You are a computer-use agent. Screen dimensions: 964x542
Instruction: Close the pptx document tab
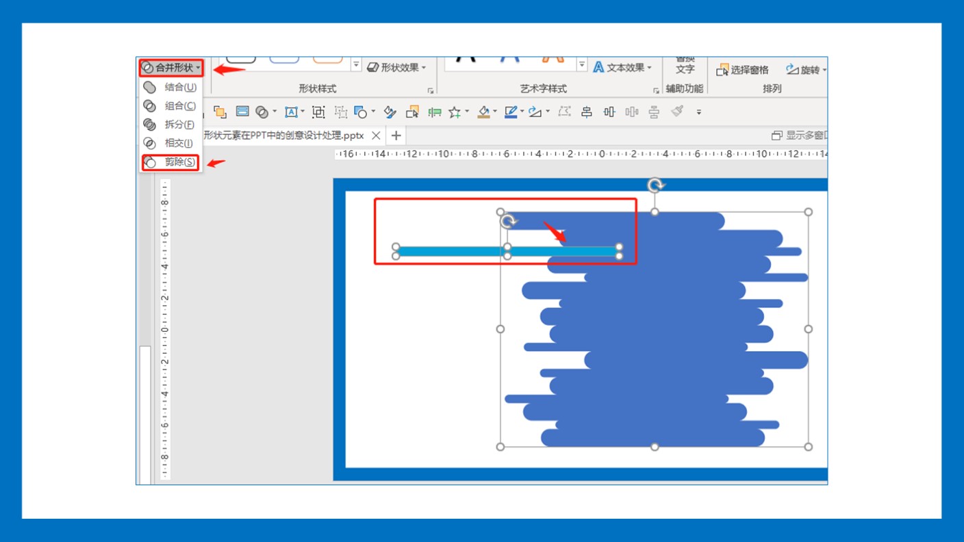(376, 135)
